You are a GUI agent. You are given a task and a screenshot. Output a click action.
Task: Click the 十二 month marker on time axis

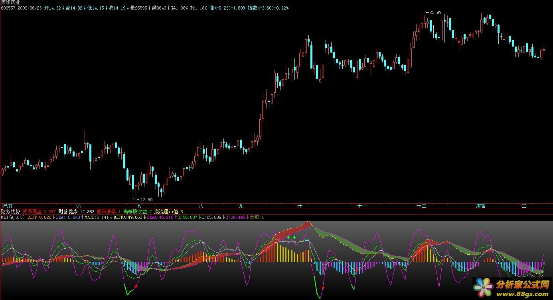click(x=421, y=206)
